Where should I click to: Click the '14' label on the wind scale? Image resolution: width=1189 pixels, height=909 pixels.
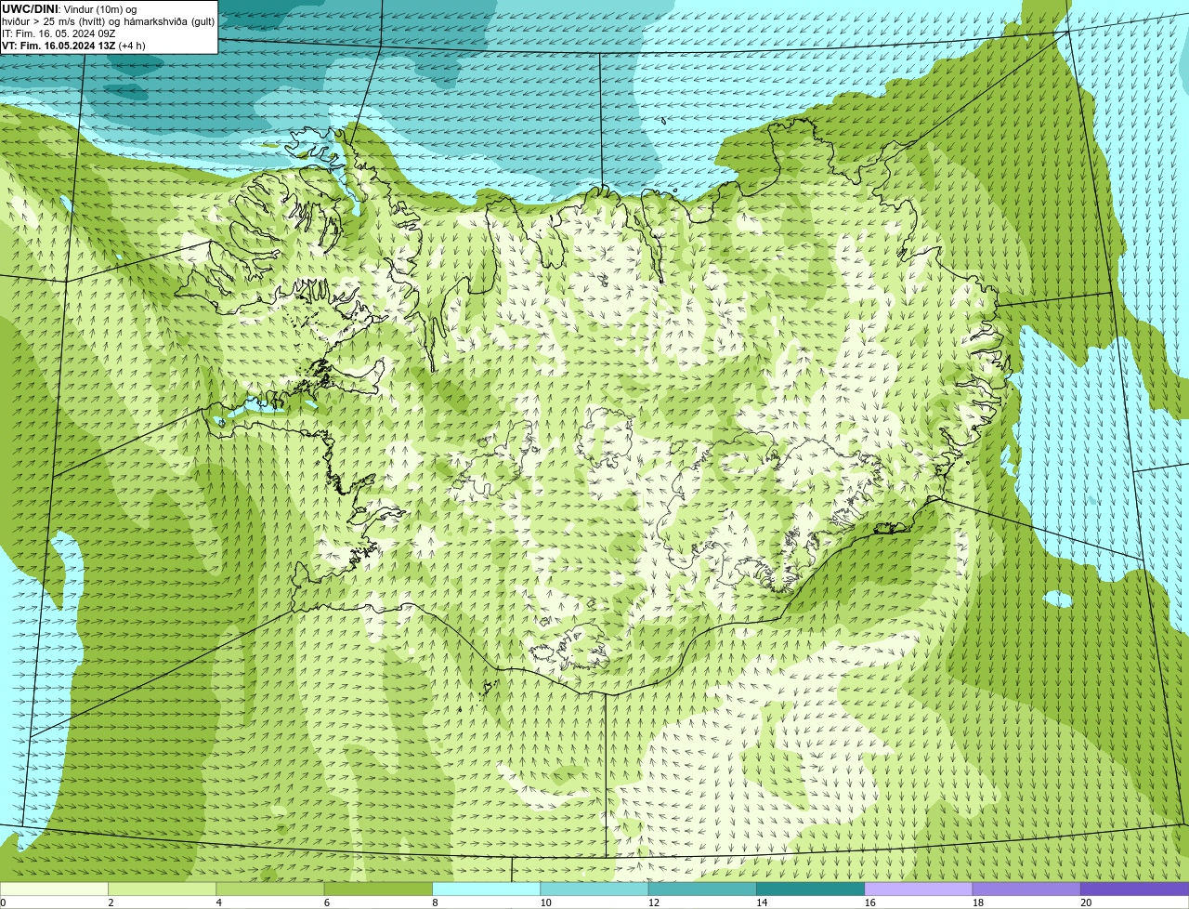coord(762,902)
